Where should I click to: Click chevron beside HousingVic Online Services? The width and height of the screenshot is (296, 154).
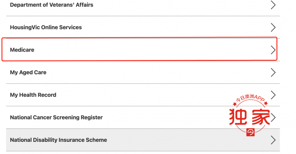[x=273, y=27]
